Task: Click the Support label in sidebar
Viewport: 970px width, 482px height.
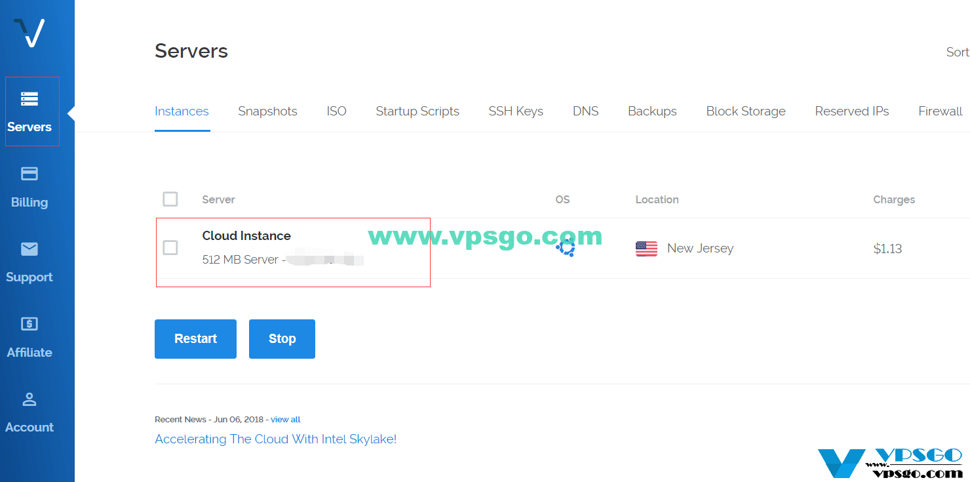Action: click(x=29, y=277)
